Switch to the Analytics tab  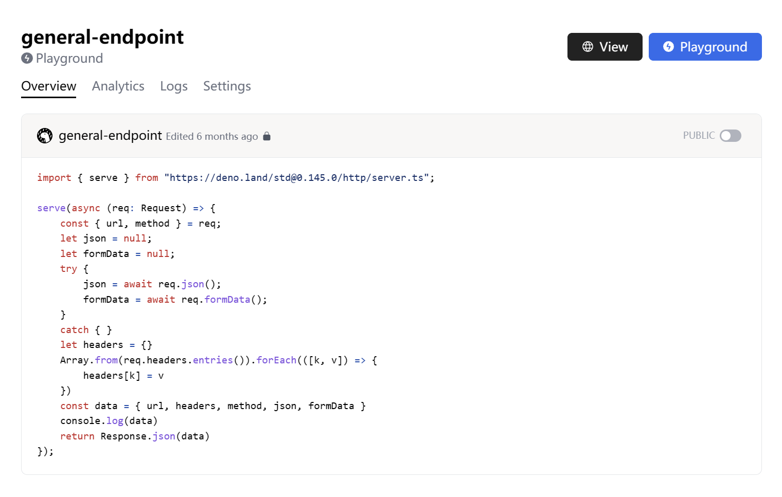(118, 86)
